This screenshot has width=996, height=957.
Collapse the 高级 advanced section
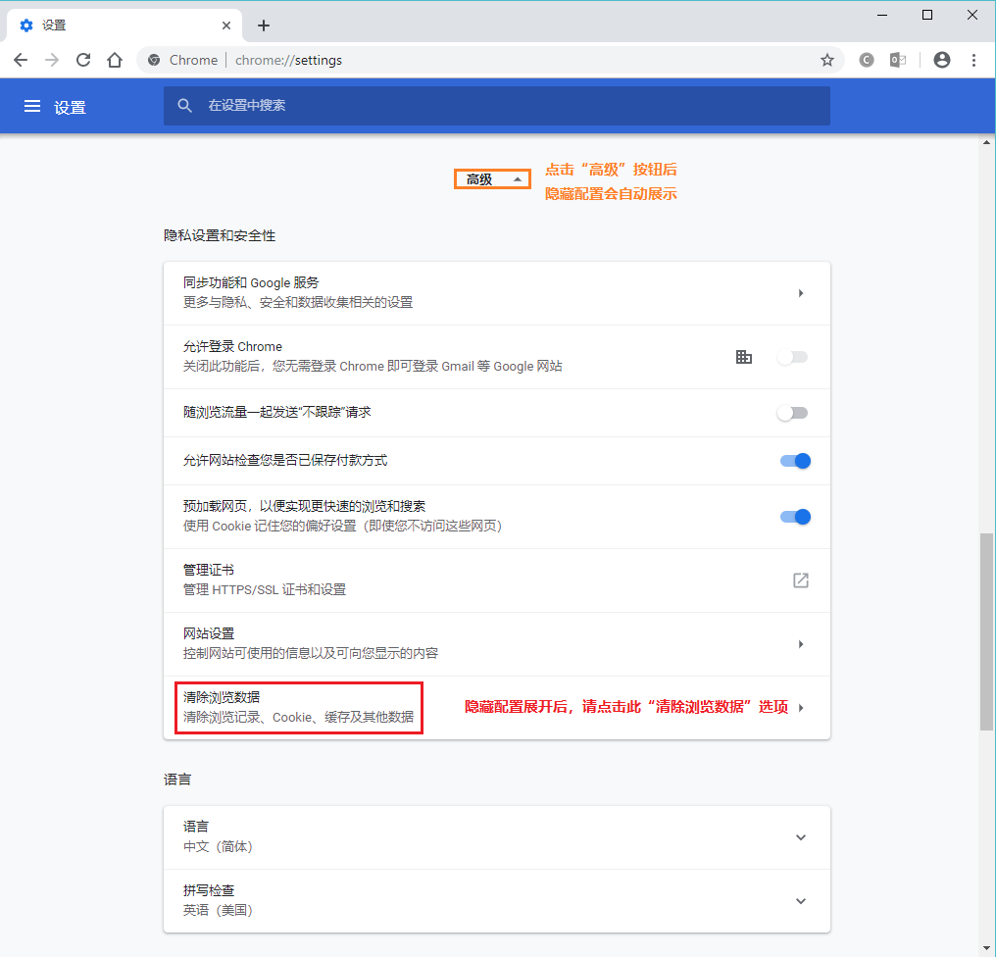point(492,179)
